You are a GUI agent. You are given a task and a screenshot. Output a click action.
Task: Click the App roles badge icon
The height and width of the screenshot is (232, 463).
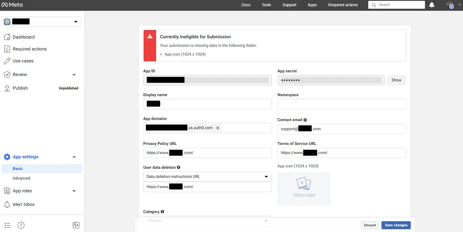(x=7, y=191)
